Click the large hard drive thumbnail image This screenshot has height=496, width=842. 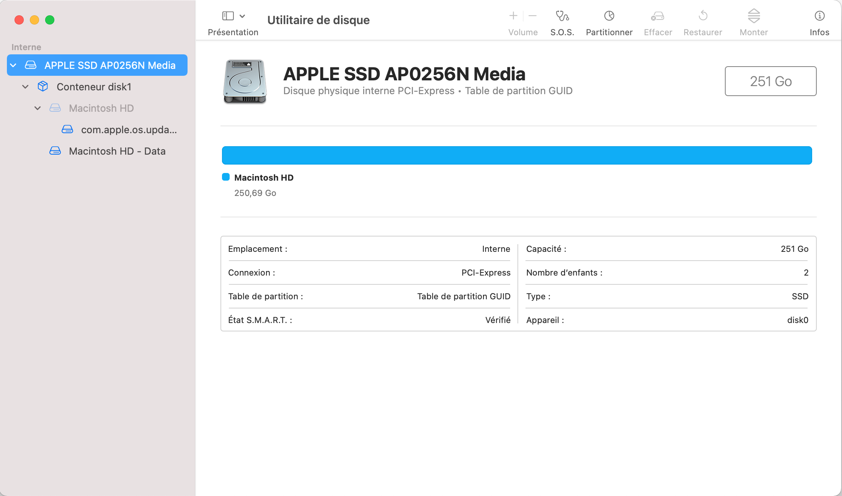pyautogui.click(x=245, y=82)
